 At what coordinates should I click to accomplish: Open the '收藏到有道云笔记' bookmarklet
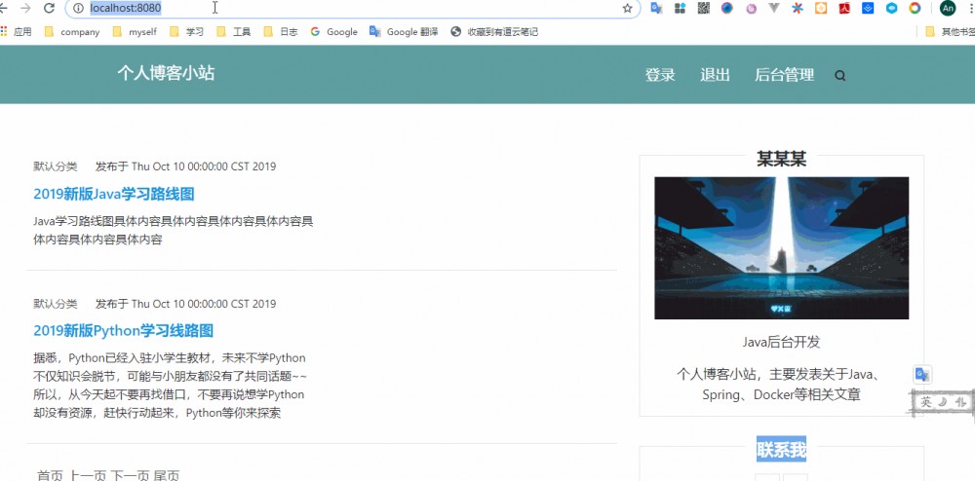(x=494, y=32)
